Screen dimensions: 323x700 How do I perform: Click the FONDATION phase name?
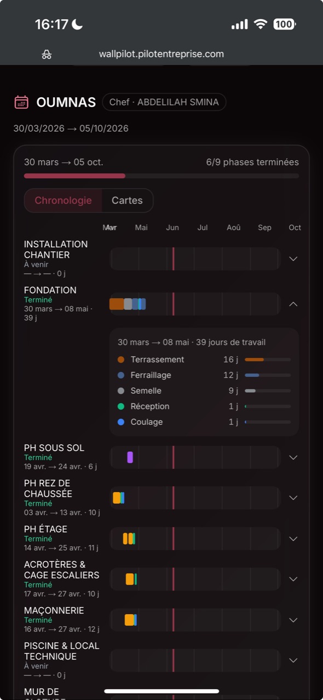[x=50, y=290]
